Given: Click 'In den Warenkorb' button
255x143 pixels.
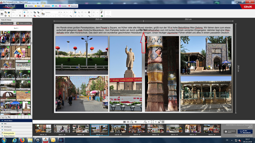Looking at the screenshot, I should (x=244, y=132).
